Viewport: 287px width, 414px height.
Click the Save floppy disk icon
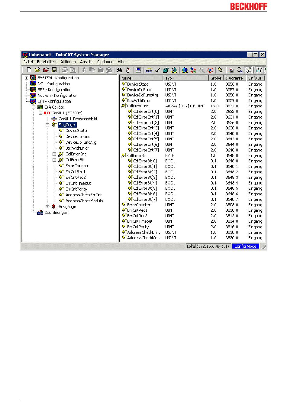coord(54,70)
